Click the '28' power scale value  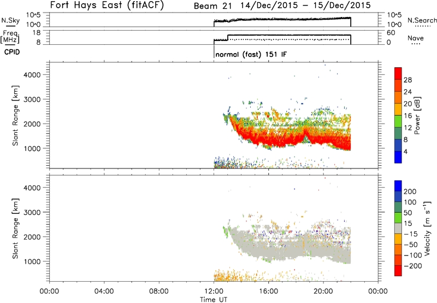(x=408, y=80)
